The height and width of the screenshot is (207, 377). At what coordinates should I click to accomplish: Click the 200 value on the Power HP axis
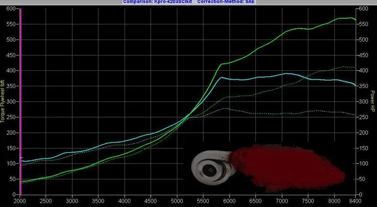click(364, 132)
